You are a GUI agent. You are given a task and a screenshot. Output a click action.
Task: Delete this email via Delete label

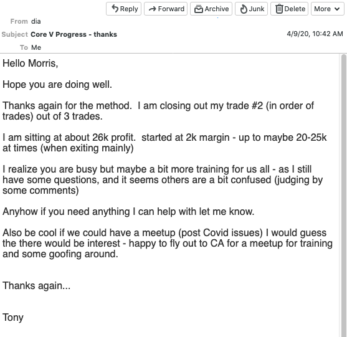pos(295,9)
